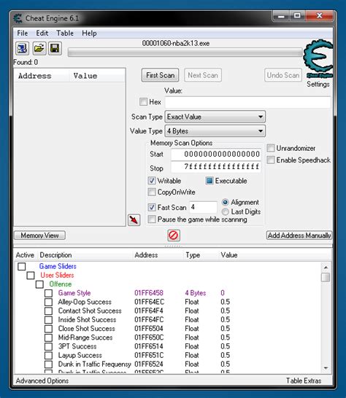Screen dimensions: 346x398
Task: Click the floppy disk save icon
Action: [x=55, y=48]
